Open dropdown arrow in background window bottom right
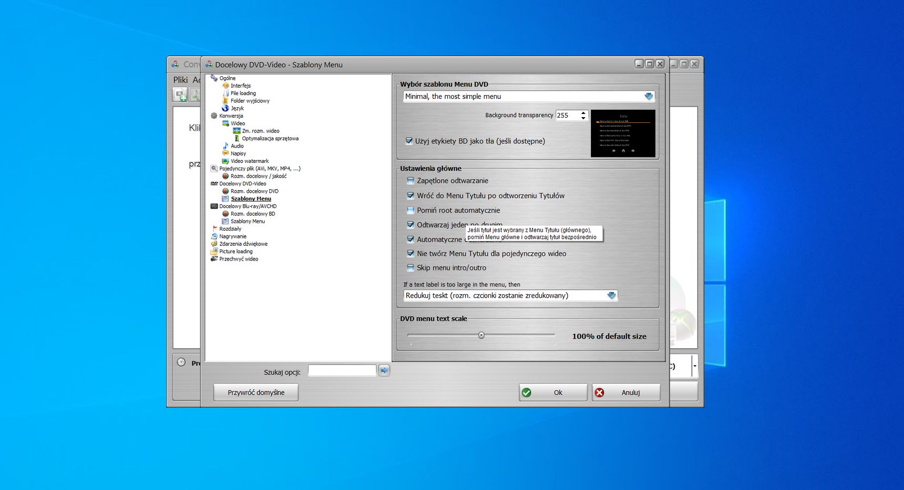Screen dimensions: 904x490 (695, 366)
